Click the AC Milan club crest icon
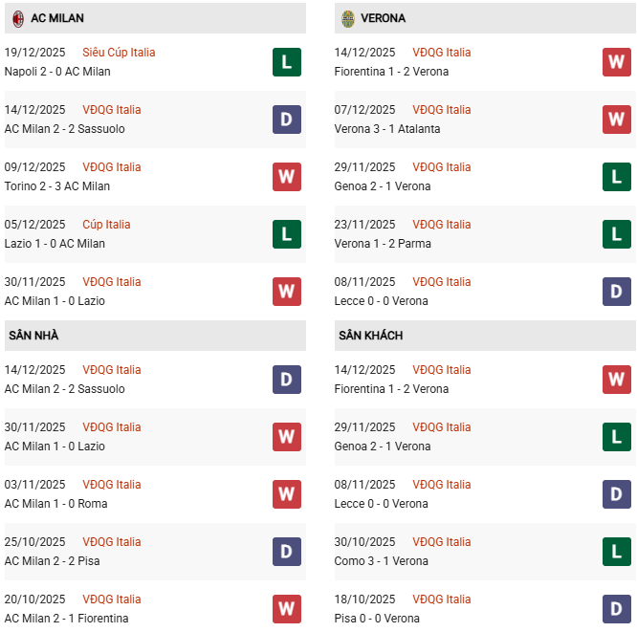The image size is (637, 632). 17,18
